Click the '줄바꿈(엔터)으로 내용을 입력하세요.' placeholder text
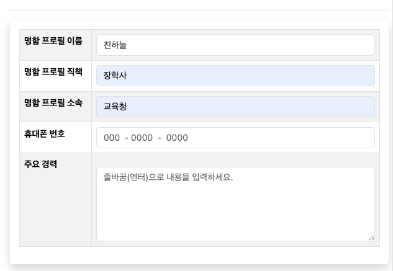Image resolution: width=393 pixels, height=271 pixels. click(168, 178)
